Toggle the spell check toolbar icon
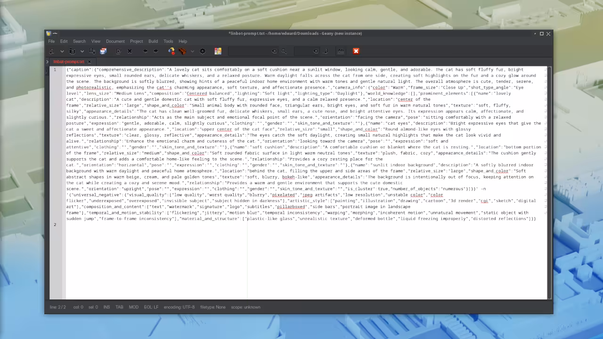This screenshot has height=339, width=603. tap(341, 51)
